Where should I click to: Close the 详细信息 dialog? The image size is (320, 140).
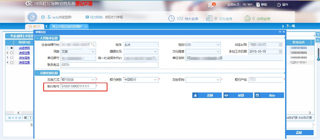click(283, 32)
